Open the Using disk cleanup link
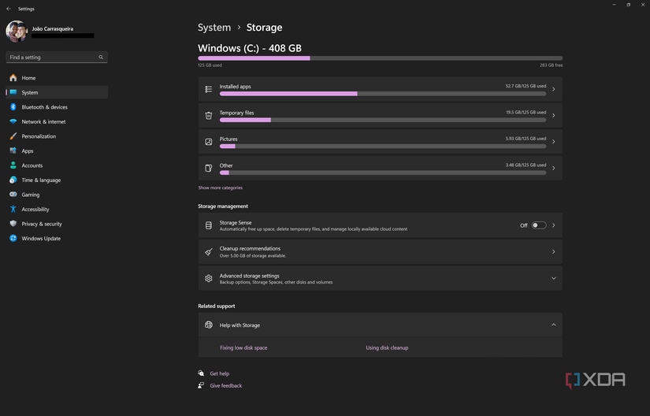 coord(387,347)
